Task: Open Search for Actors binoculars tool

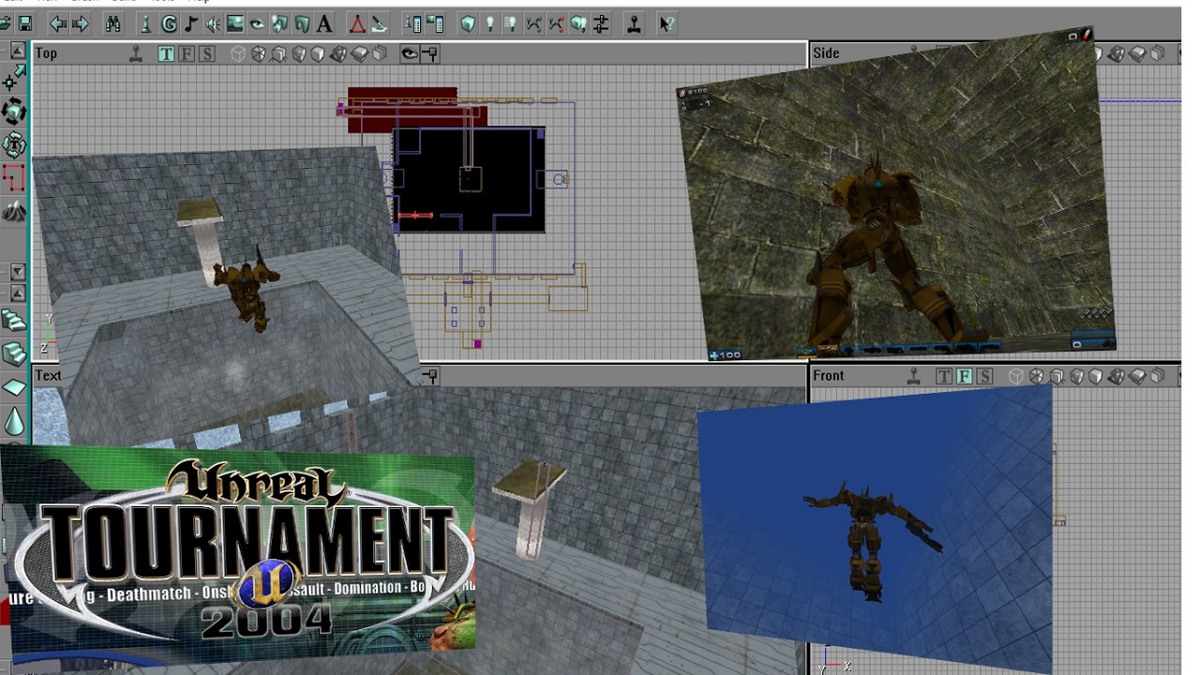Action: (x=112, y=23)
